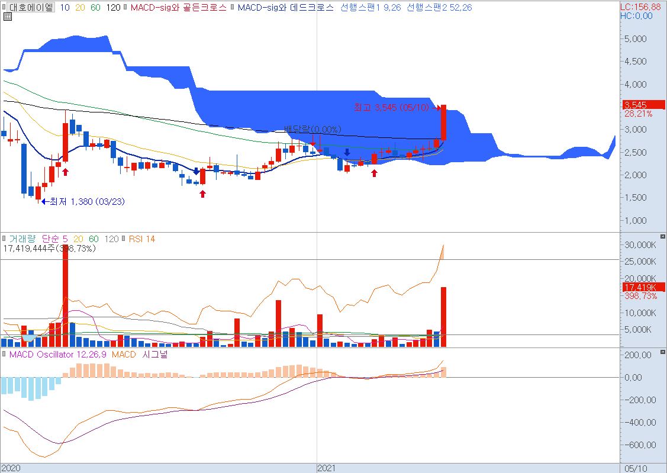Click the orange MACD legend label
Viewport: 667px width, 473px height.
124,354
